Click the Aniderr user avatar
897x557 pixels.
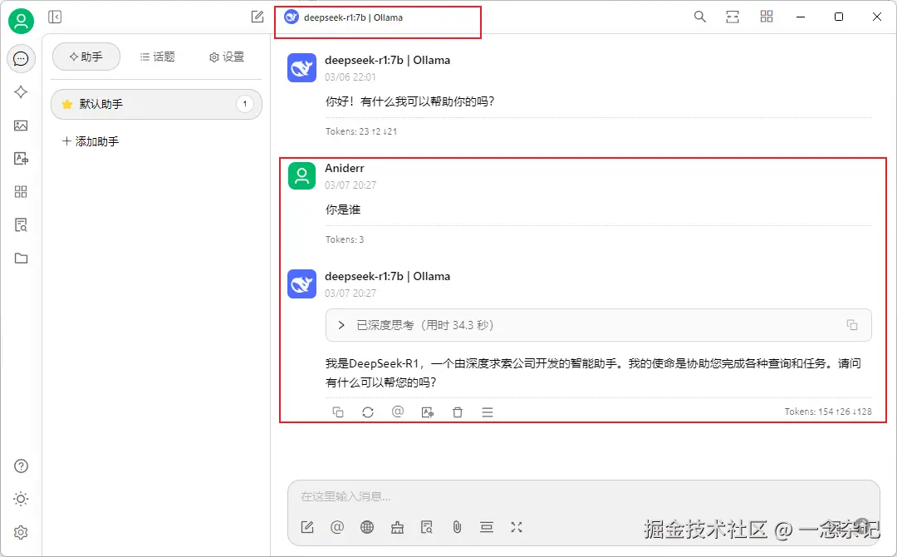point(301,175)
